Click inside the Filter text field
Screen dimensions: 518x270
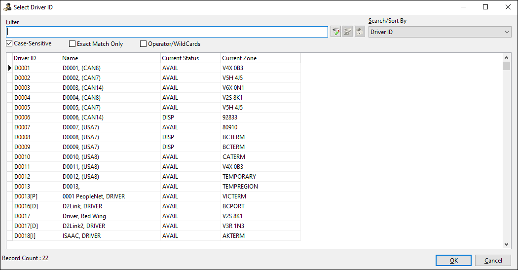167,32
